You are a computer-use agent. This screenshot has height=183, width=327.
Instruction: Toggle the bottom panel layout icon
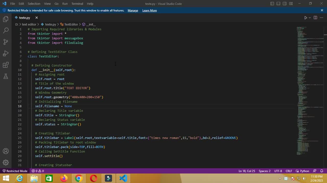click(278, 4)
